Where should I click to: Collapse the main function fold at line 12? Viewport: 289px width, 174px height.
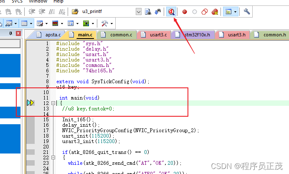(x=53, y=103)
